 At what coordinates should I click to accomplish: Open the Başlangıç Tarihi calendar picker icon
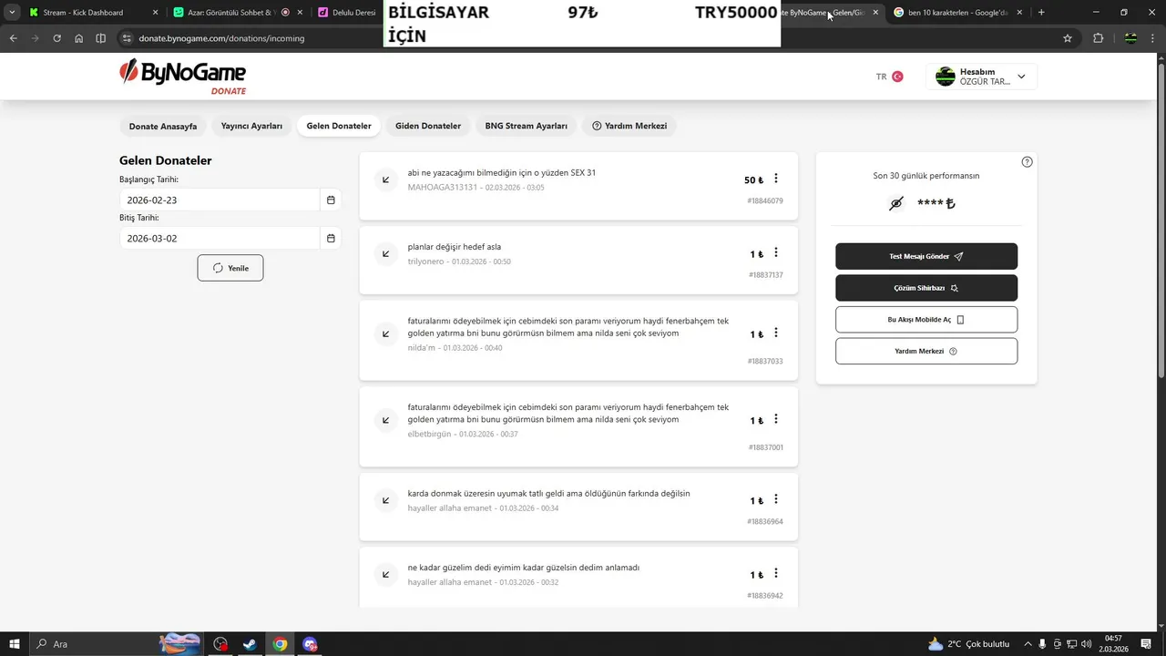(x=331, y=200)
